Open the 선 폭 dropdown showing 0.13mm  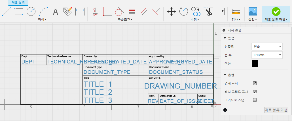click(267, 55)
